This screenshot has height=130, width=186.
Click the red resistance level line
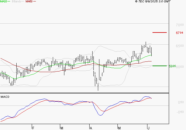(160, 32)
